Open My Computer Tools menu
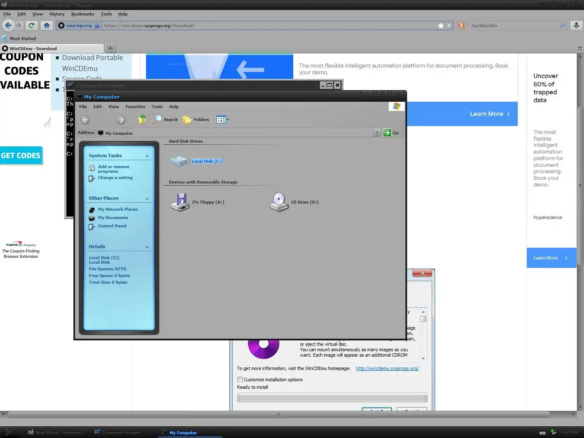The width and height of the screenshot is (584, 438). [157, 107]
